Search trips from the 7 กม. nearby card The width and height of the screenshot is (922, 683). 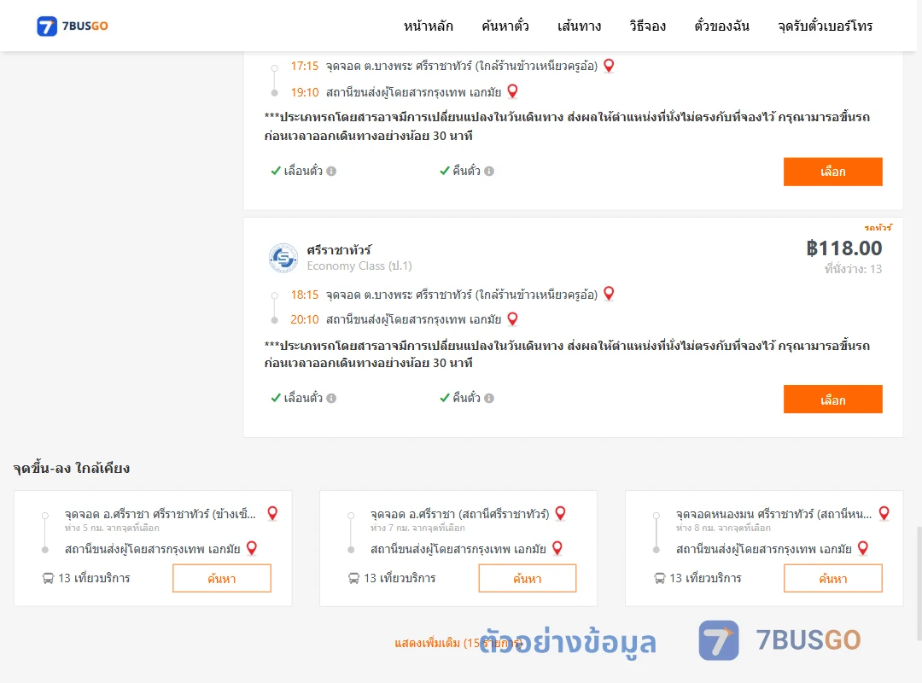tap(528, 578)
